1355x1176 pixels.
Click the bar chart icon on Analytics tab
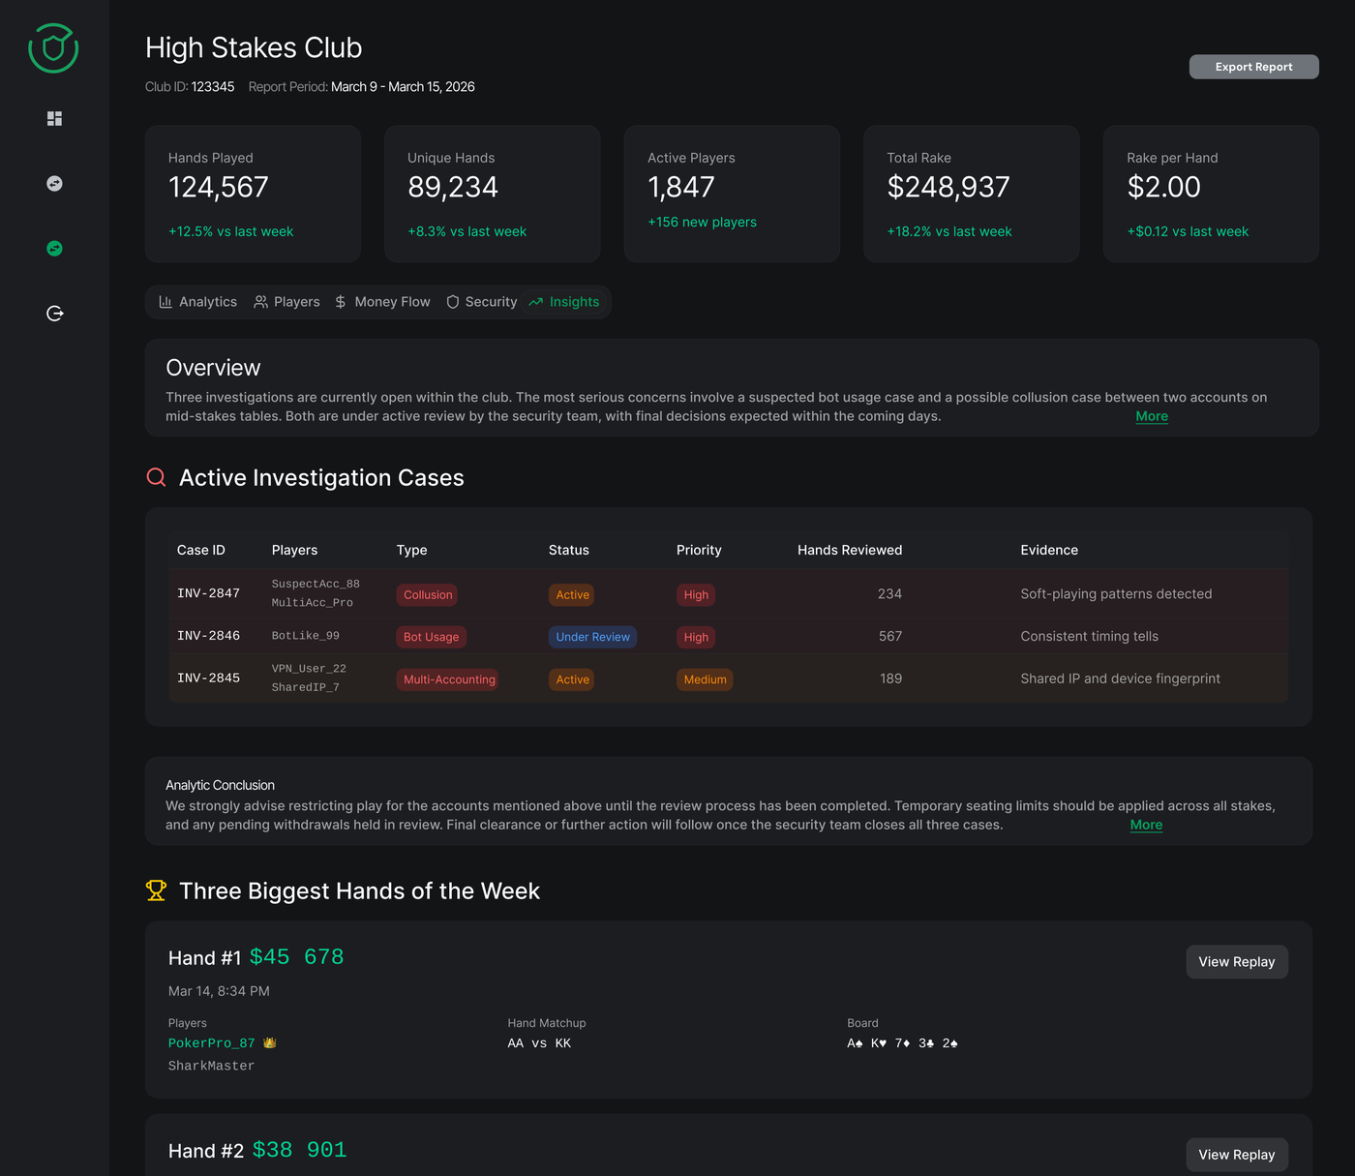click(x=166, y=302)
